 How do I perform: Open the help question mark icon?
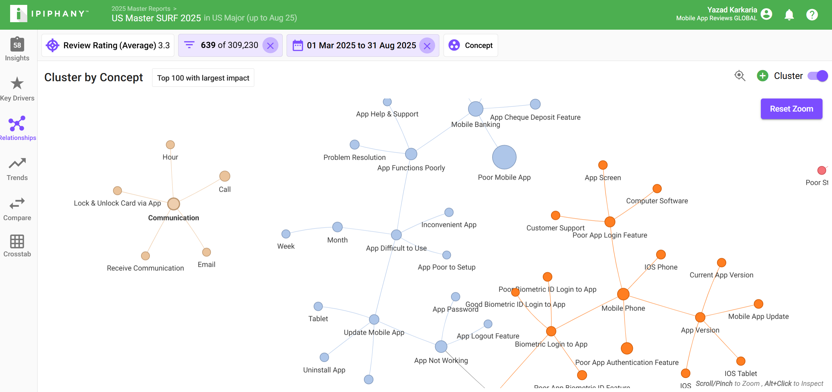(812, 15)
